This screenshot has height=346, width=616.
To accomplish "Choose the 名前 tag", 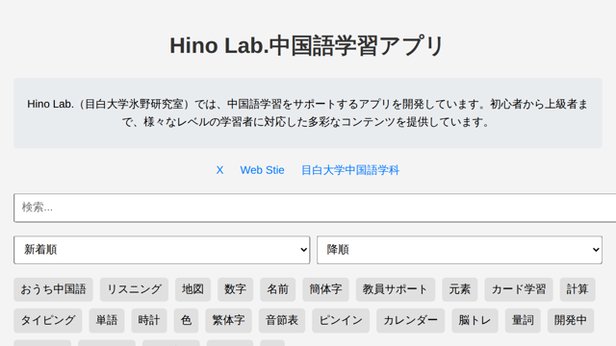I will [x=278, y=289].
